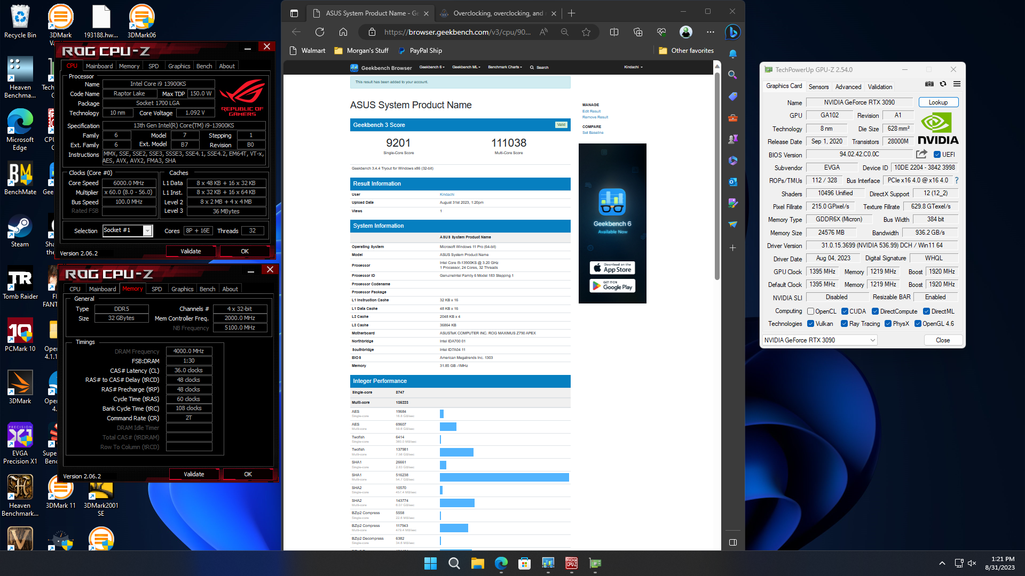Click Set Baseline link
This screenshot has width=1025, height=576.
coord(593,133)
